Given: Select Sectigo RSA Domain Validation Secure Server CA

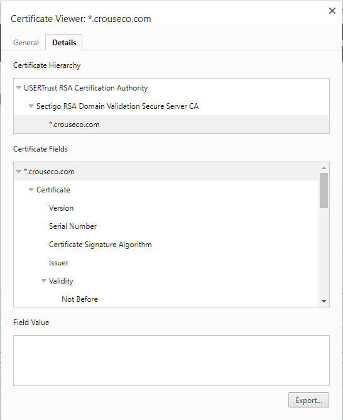Looking at the screenshot, I should (x=117, y=106).
